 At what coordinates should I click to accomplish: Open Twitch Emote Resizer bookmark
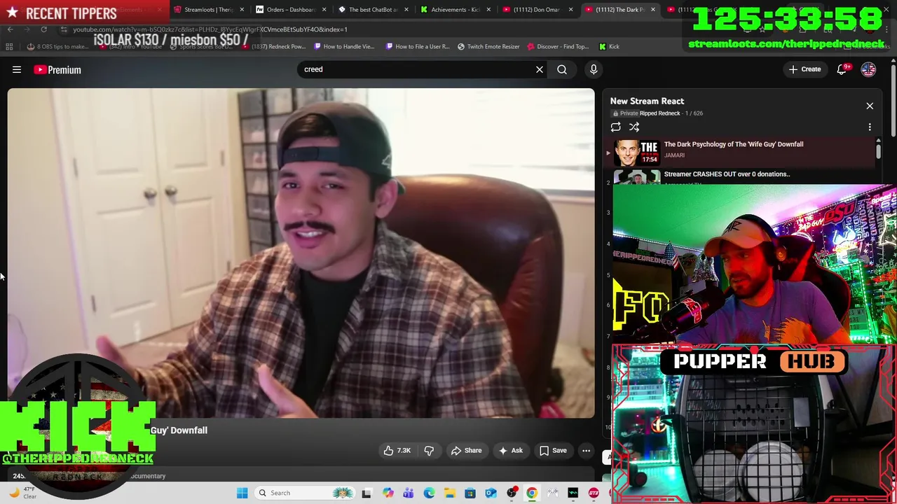488,47
